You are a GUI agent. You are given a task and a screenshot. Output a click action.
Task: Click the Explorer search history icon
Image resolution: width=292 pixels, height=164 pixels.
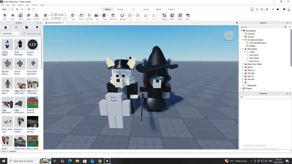point(285,27)
